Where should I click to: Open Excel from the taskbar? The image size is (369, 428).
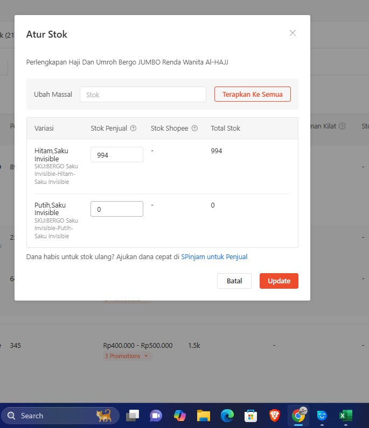point(346,416)
